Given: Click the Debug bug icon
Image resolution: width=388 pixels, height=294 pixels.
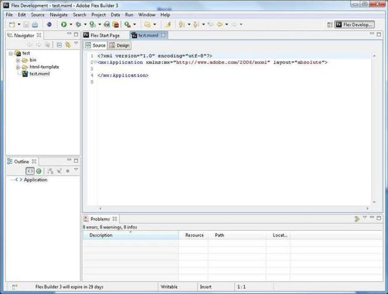Looking at the screenshot, I should click(78, 25).
